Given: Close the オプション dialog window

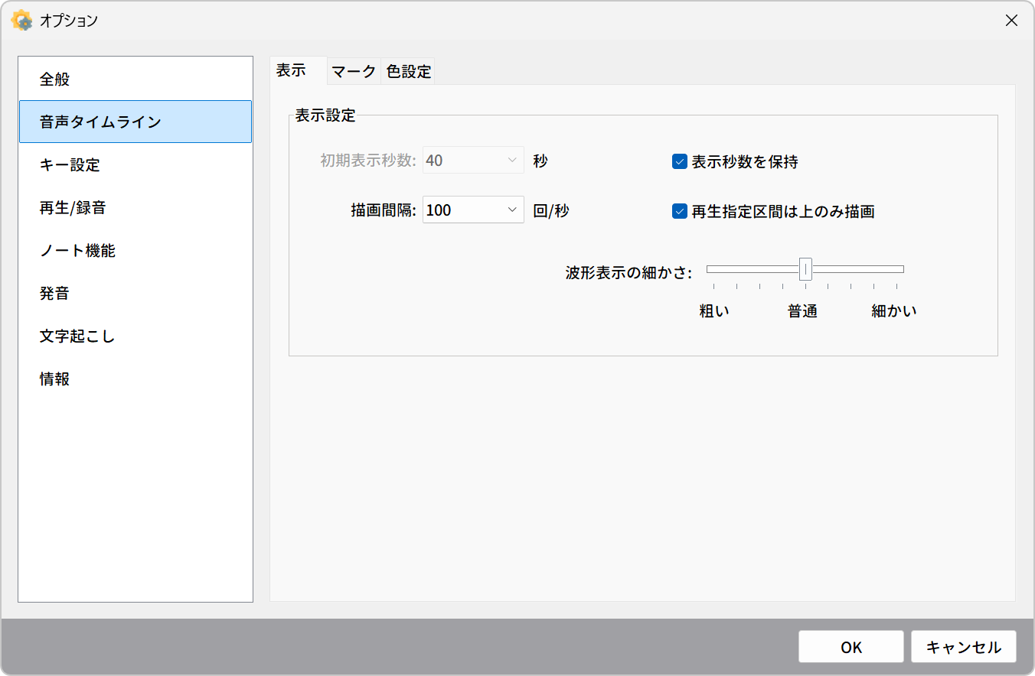Looking at the screenshot, I should pos(1011,21).
